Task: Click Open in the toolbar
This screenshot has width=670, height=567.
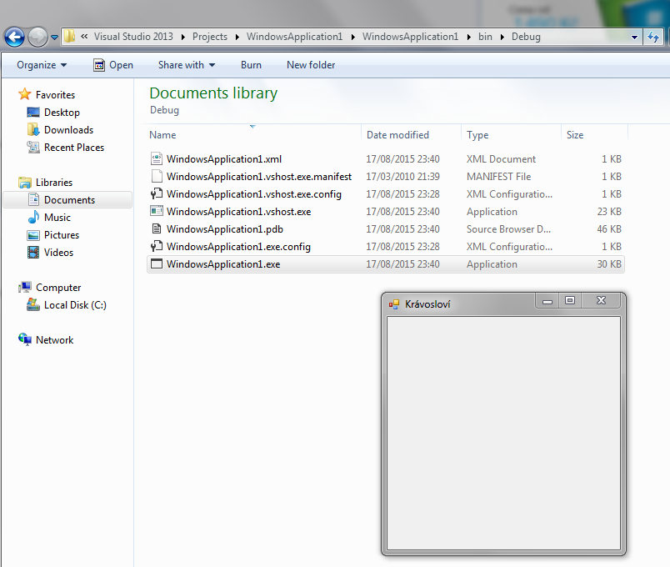Action: point(113,65)
